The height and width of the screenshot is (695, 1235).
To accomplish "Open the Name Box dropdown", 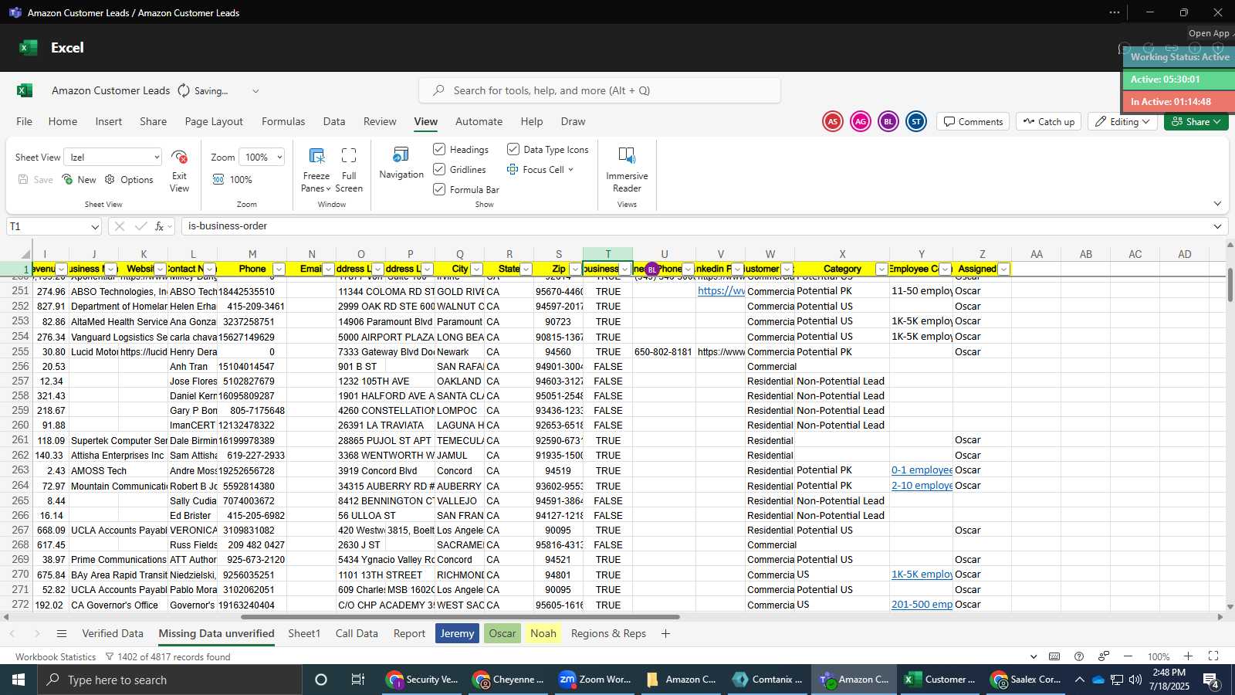I will click(x=95, y=227).
